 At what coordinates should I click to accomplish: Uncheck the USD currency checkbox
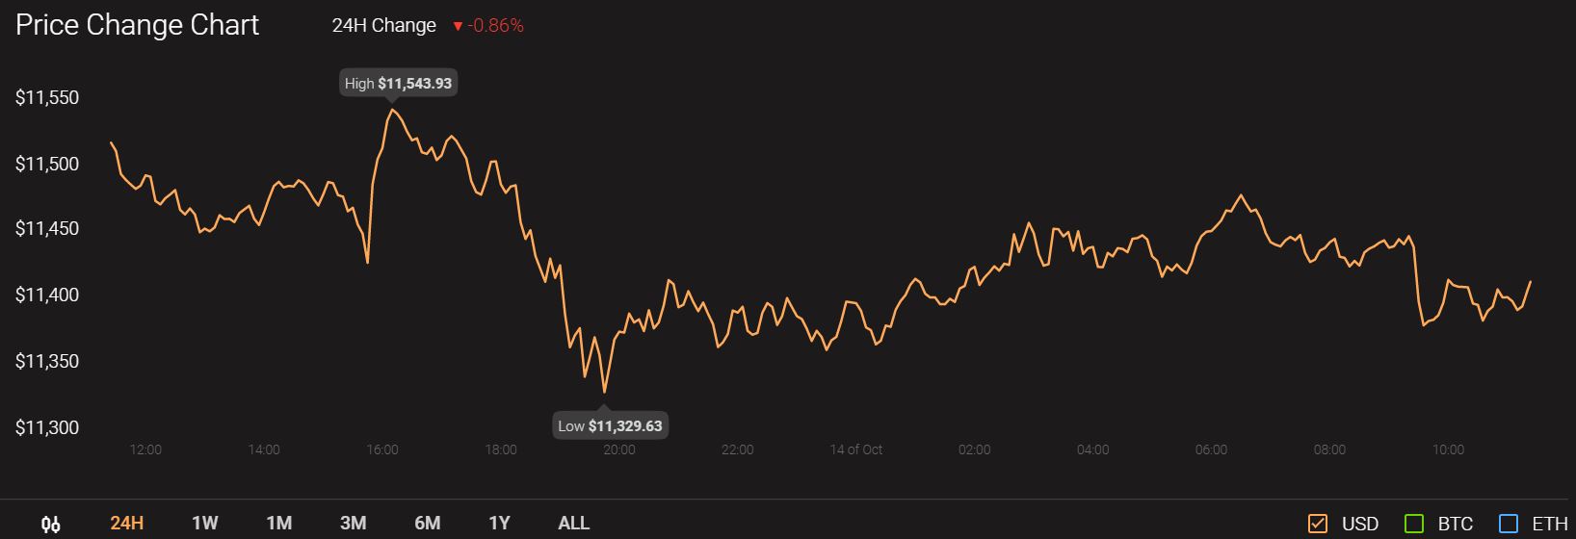coord(1318,525)
